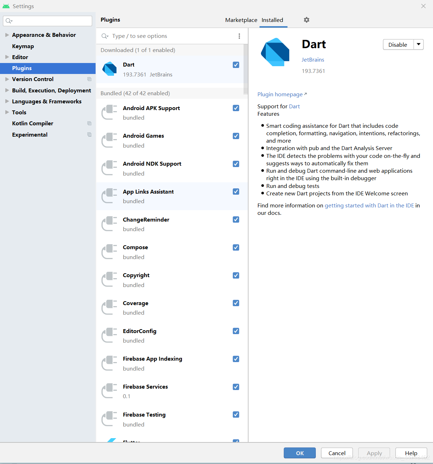This screenshot has width=433, height=464.
Task: Toggle Firebase App Indexing checkbox
Action: tap(236, 359)
